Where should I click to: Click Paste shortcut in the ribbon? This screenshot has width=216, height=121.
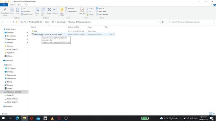click(x=27, y=14)
